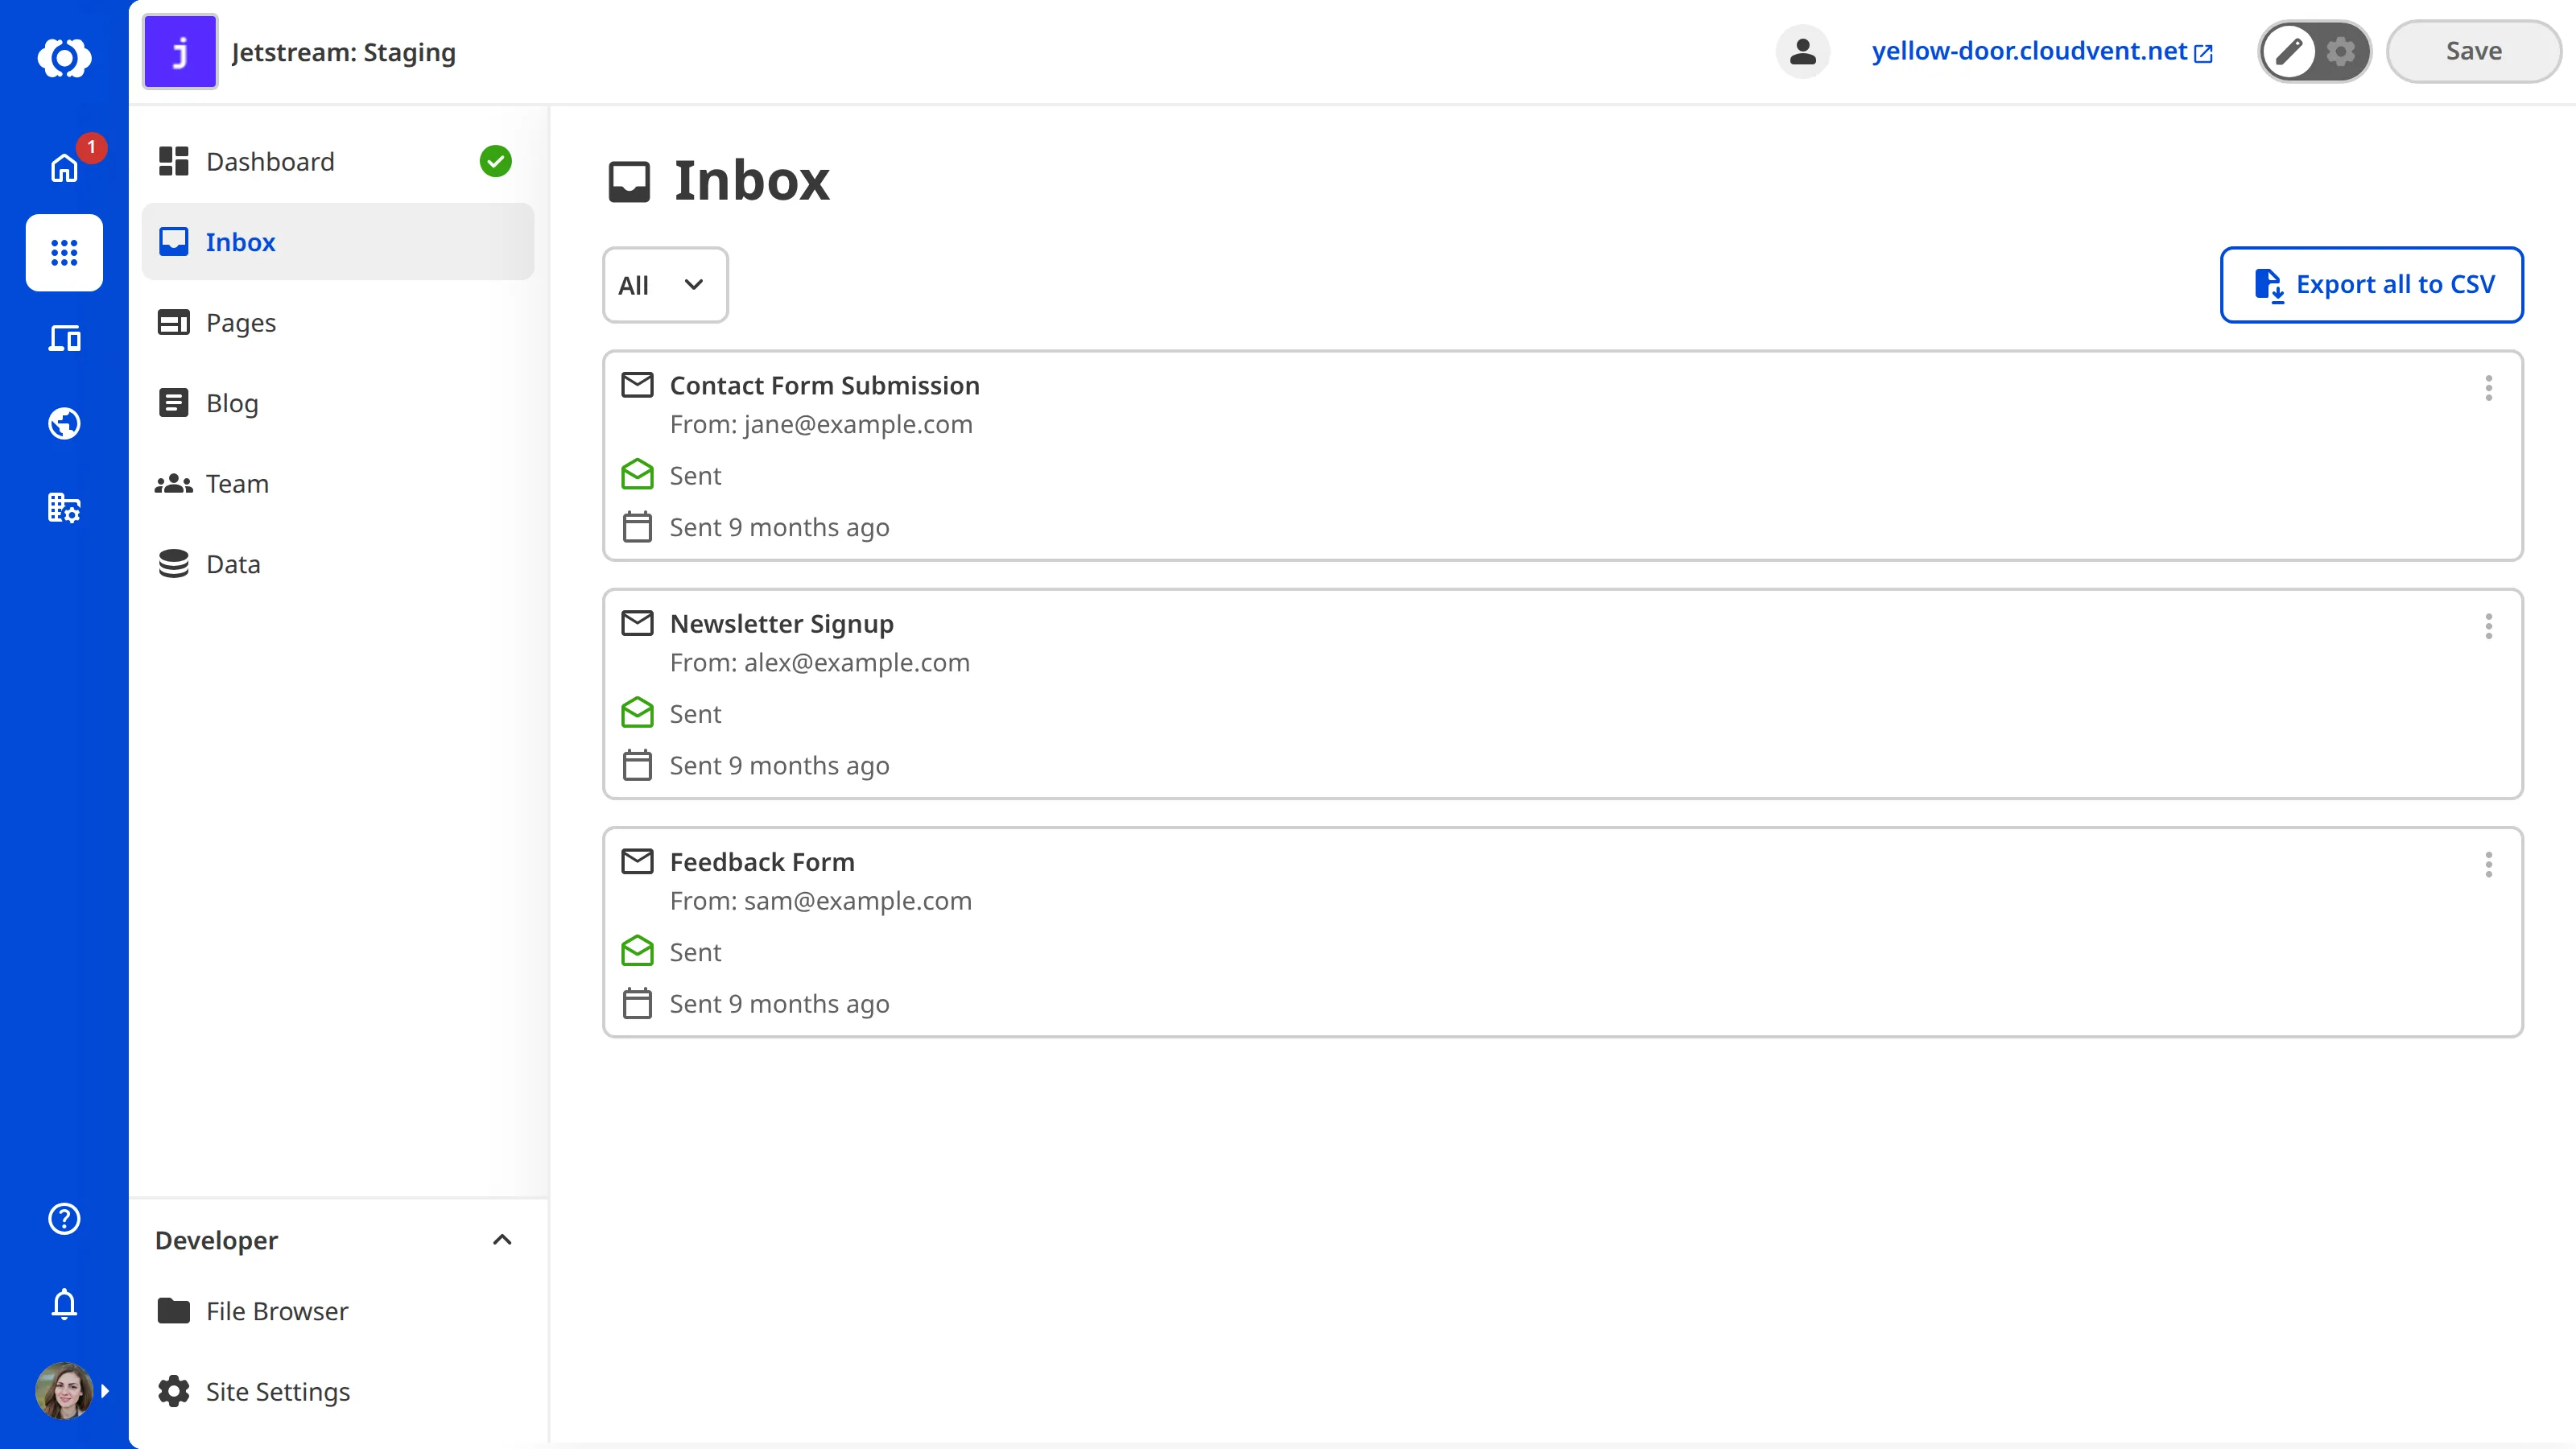This screenshot has width=2576, height=1449.
Task: Click the CloudCannon logo icon
Action: point(64,57)
